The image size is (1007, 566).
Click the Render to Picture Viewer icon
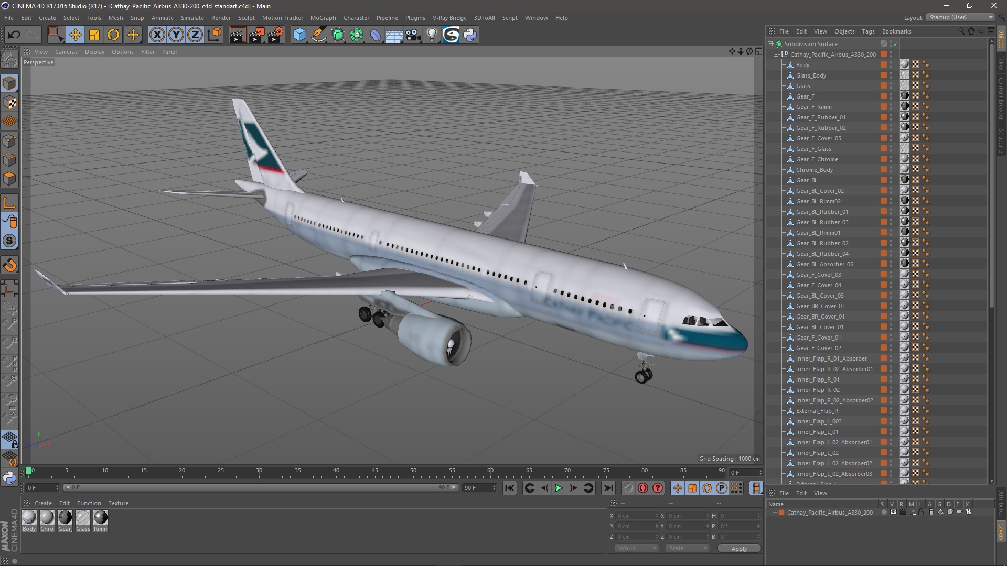point(256,35)
